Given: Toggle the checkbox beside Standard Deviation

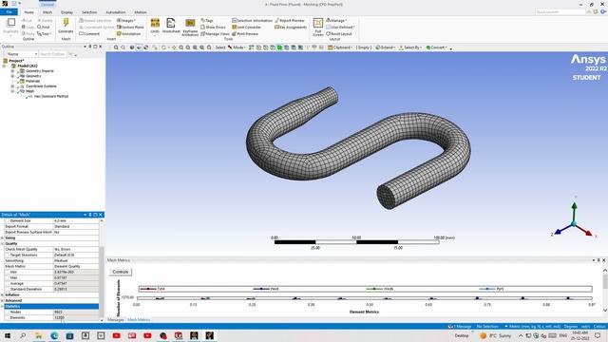Looking at the screenshot, I should pos(7,289).
